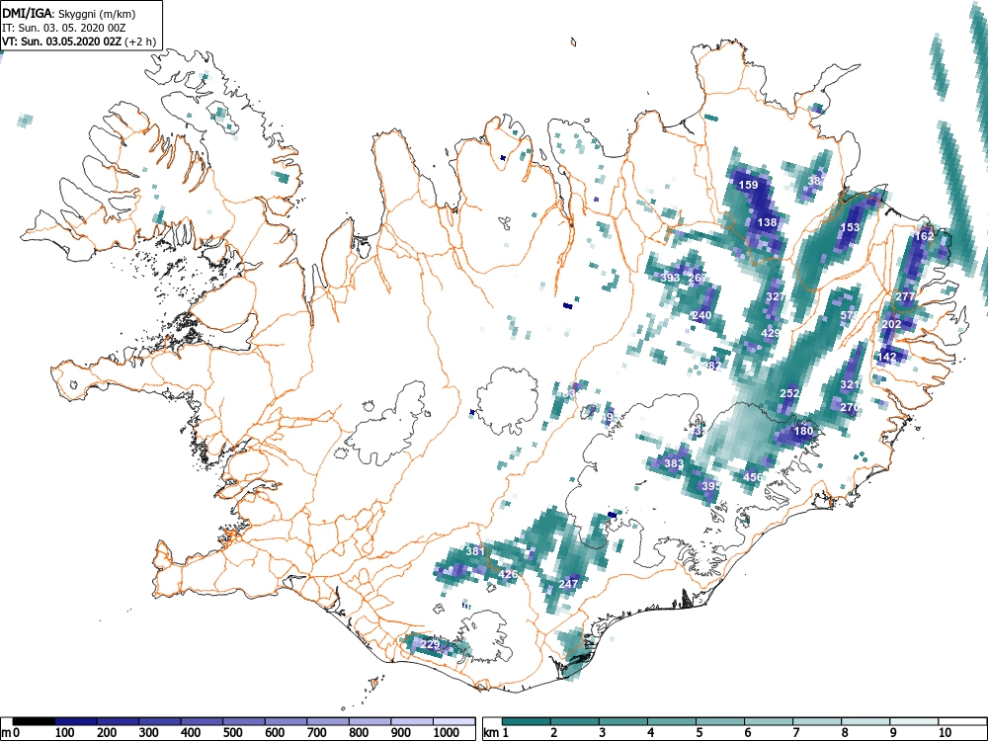Click the 7 label on the km scale
988x741 pixels.
coord(795,733)
